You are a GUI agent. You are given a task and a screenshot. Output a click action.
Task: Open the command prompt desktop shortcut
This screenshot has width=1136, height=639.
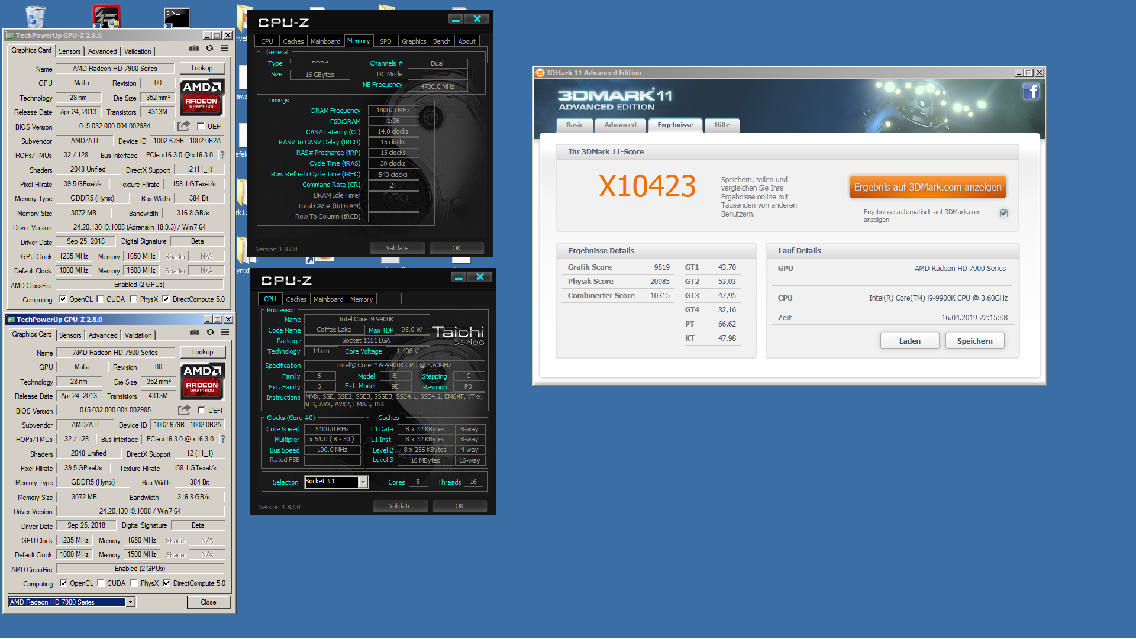click(x=177, y=17)
